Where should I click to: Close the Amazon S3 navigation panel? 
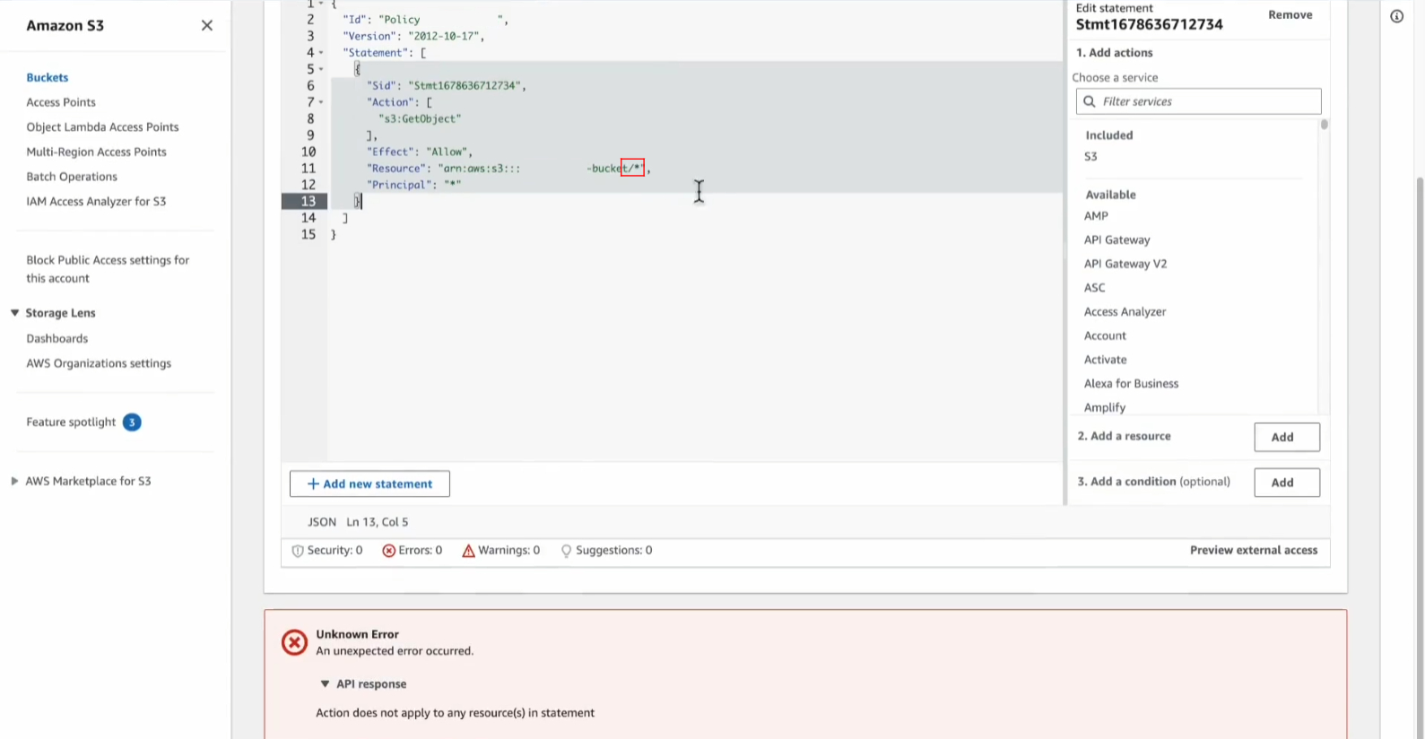tap(207, 25)
